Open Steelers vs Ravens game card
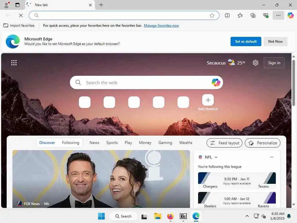Image resolution: width=297 pixels, height=223 pixels. coord(237,200)
